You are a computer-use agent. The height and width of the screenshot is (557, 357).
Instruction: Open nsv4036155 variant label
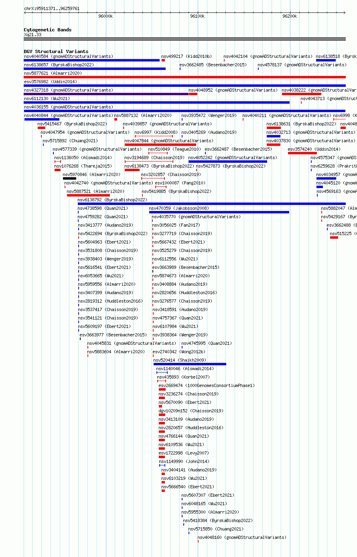pos(69,107)
